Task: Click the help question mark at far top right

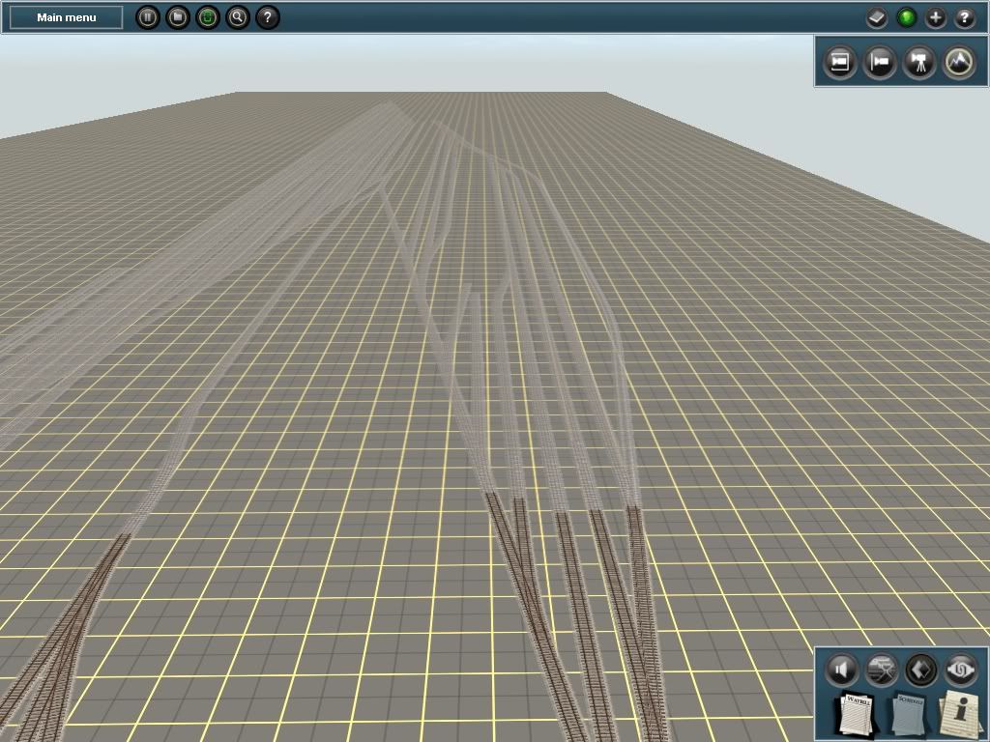Action: (x=964, y=17)
